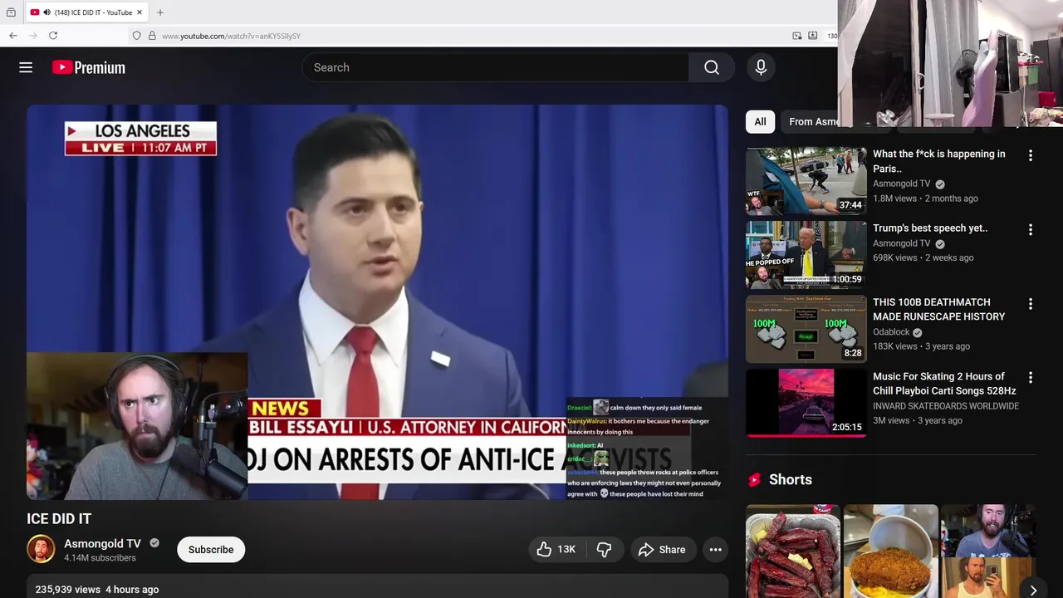Play the 100B Deathmatch Runescape thumbnail
The height and width of the screenshot is (598, 1063).
pos(806,329)
